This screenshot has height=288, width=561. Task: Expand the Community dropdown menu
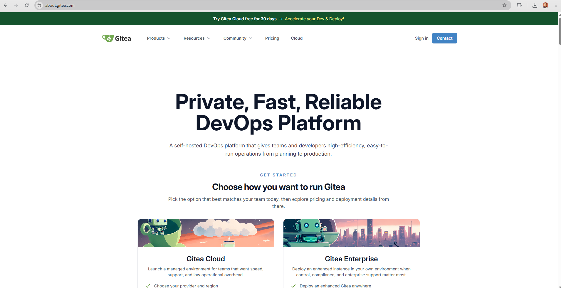click(x=238, y=38)
